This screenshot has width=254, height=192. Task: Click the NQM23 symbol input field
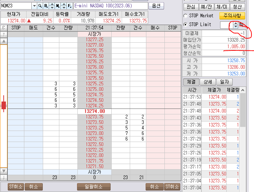(16, 6)
